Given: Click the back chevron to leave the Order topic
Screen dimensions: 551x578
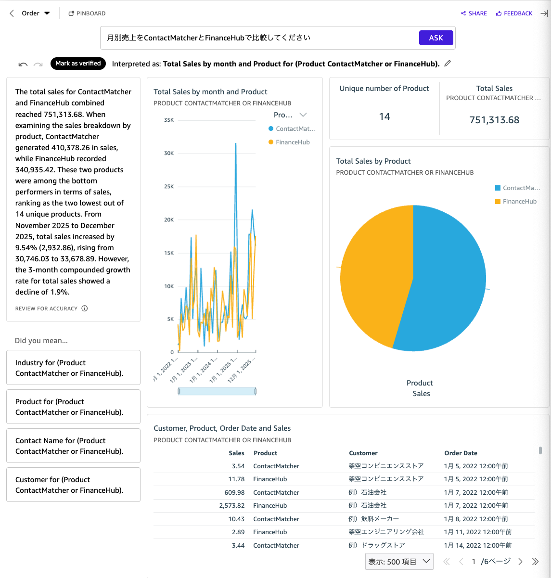Looking at the screenshot, I should (x=11, y=13).
